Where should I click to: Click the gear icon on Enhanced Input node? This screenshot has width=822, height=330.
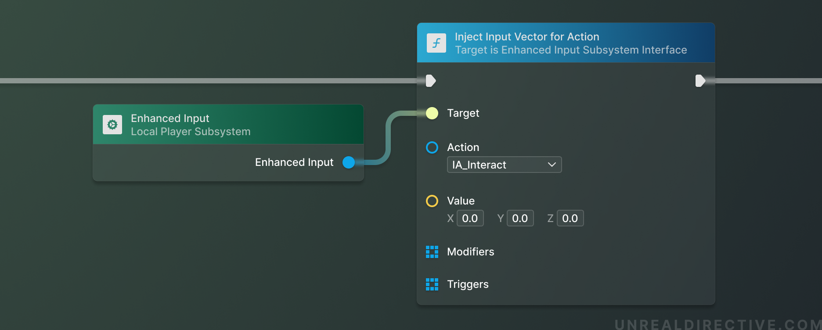click(x=112, y=125)
